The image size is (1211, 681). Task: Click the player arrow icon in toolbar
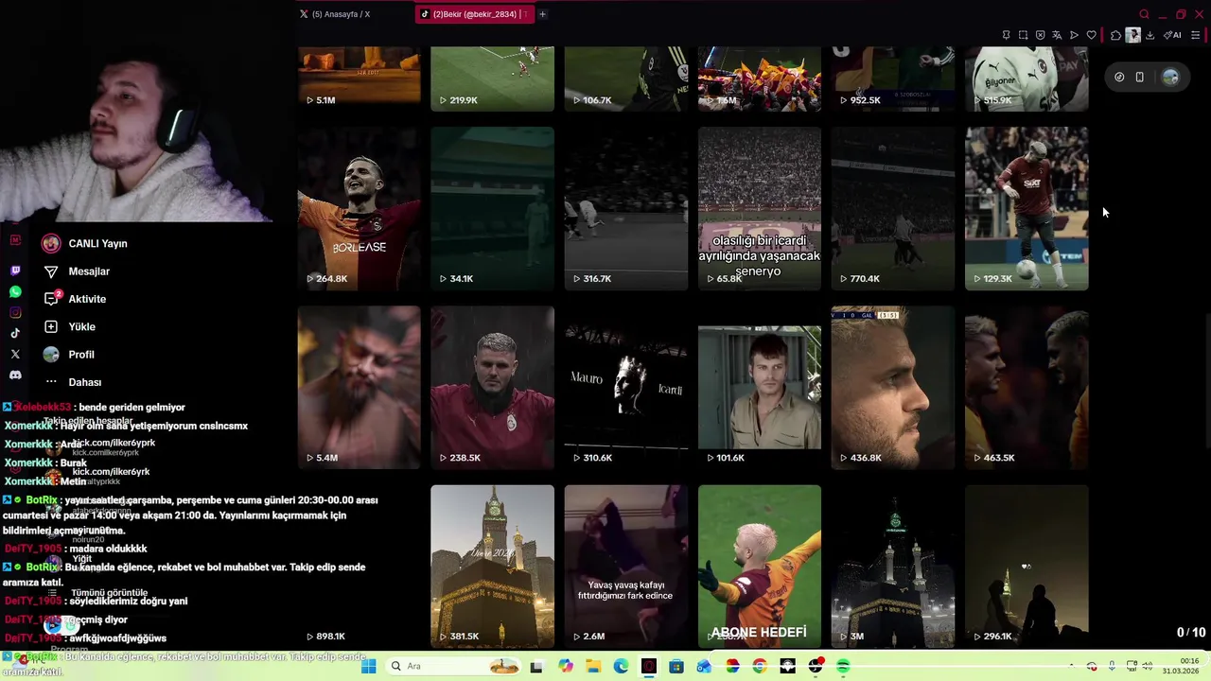1074,35
